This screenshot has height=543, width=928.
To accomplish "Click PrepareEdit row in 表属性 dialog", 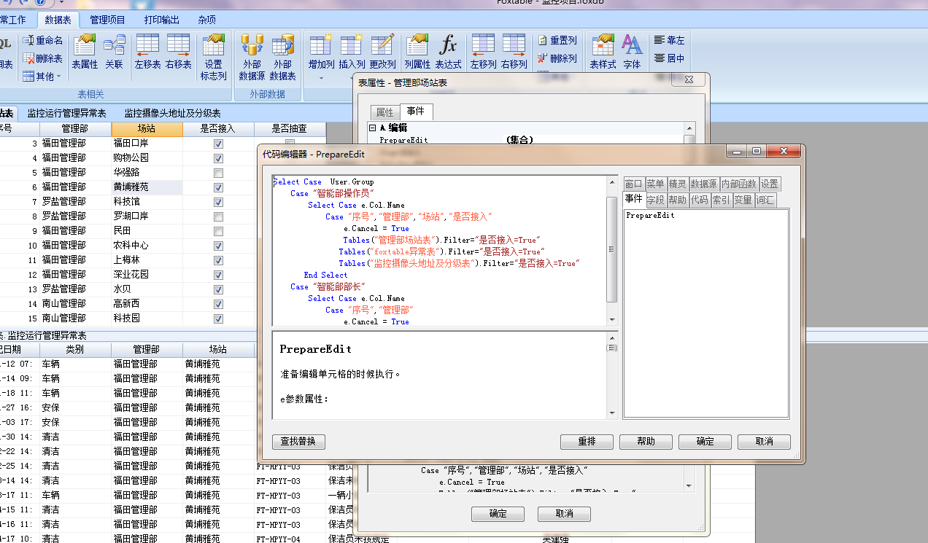I will pos(525,140).
